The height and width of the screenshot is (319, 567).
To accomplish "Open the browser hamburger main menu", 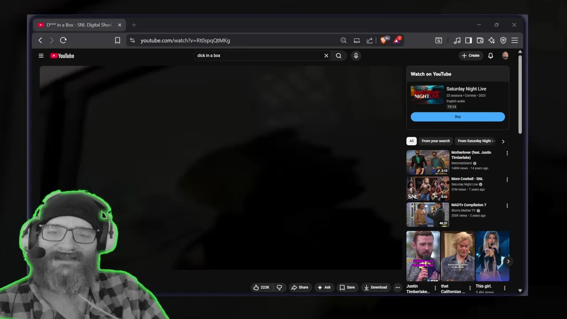I will click(515, 40).
